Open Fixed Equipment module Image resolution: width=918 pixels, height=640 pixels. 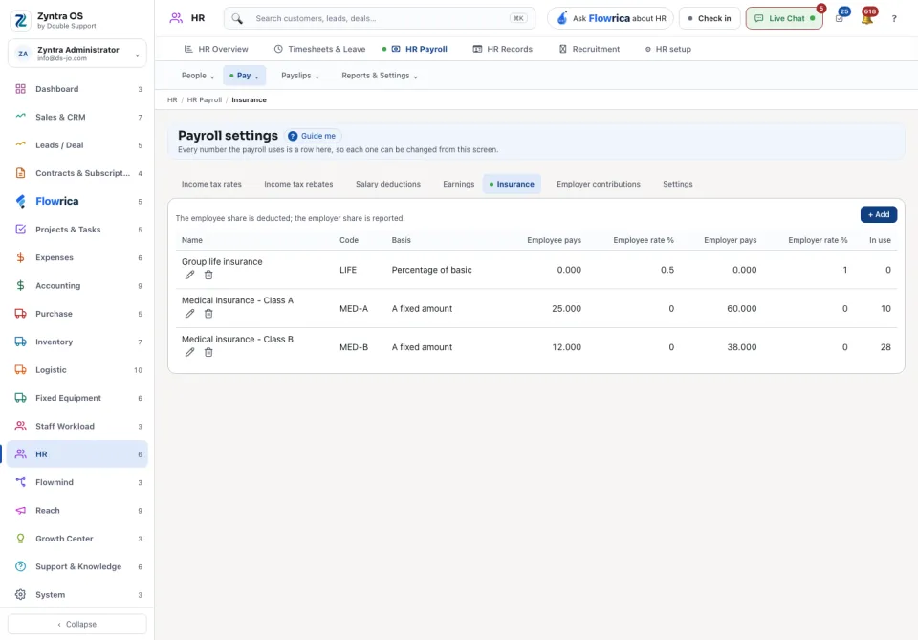tap(77, 398)
